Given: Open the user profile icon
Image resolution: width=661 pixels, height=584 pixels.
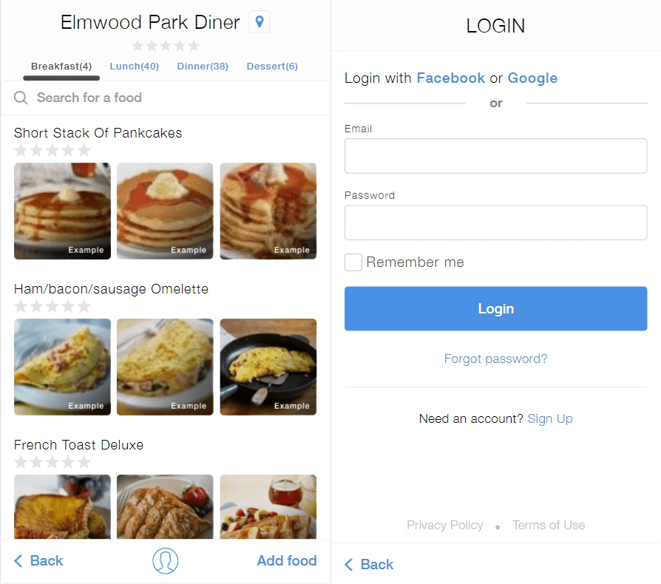Looking at the screenshot, I should click(166, 561).
